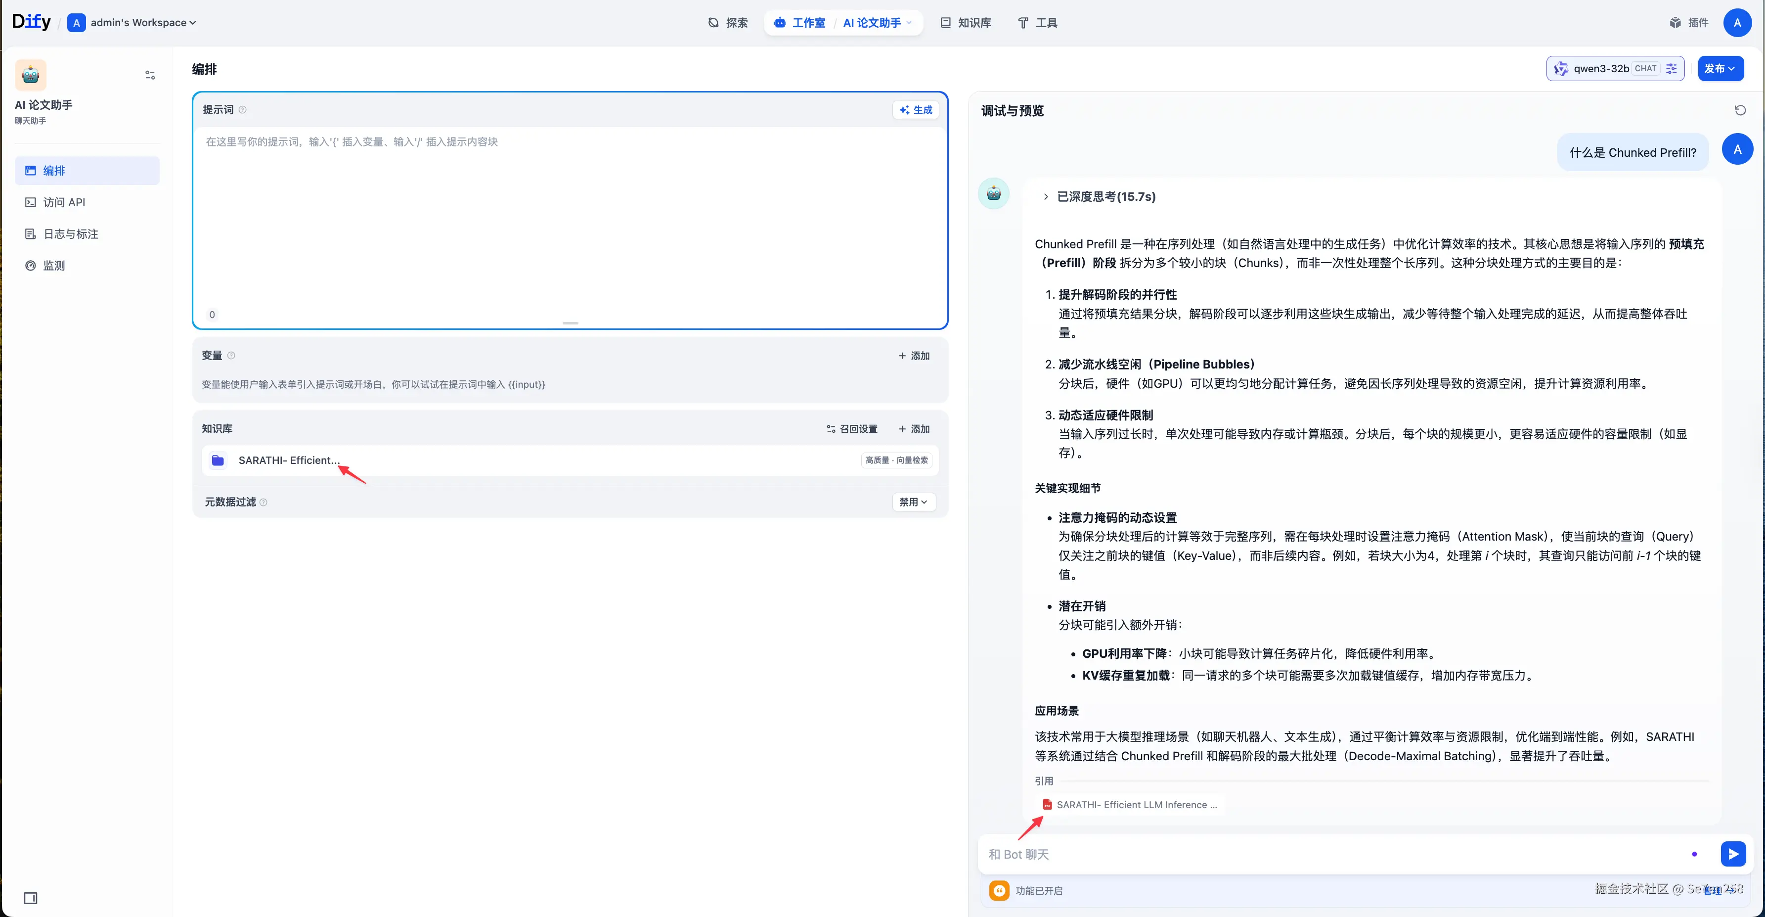Click the prompt help question mark icon
Viewport: 1765px width, 917px height.
point(243,110)
